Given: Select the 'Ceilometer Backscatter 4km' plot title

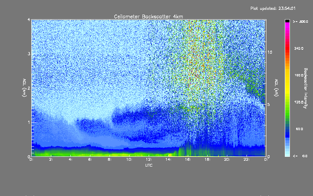Looking at the screenshot, I should pyautogui.click(x=148, y=16).
